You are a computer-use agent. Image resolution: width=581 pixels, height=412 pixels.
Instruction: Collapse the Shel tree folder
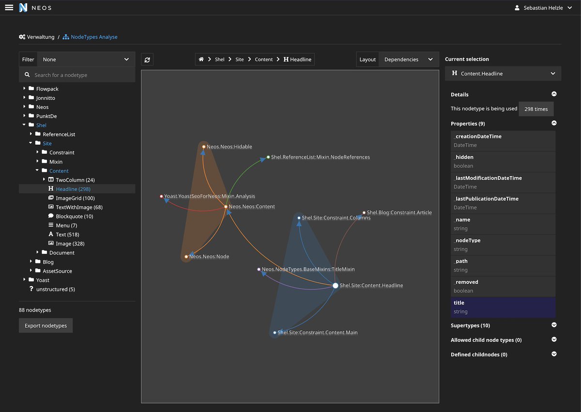point(24,125)
